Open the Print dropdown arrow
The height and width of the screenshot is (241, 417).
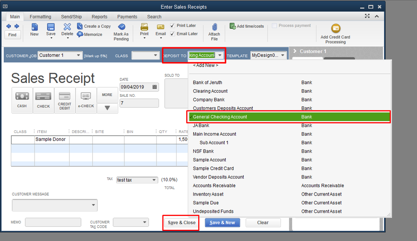point(144,38)
